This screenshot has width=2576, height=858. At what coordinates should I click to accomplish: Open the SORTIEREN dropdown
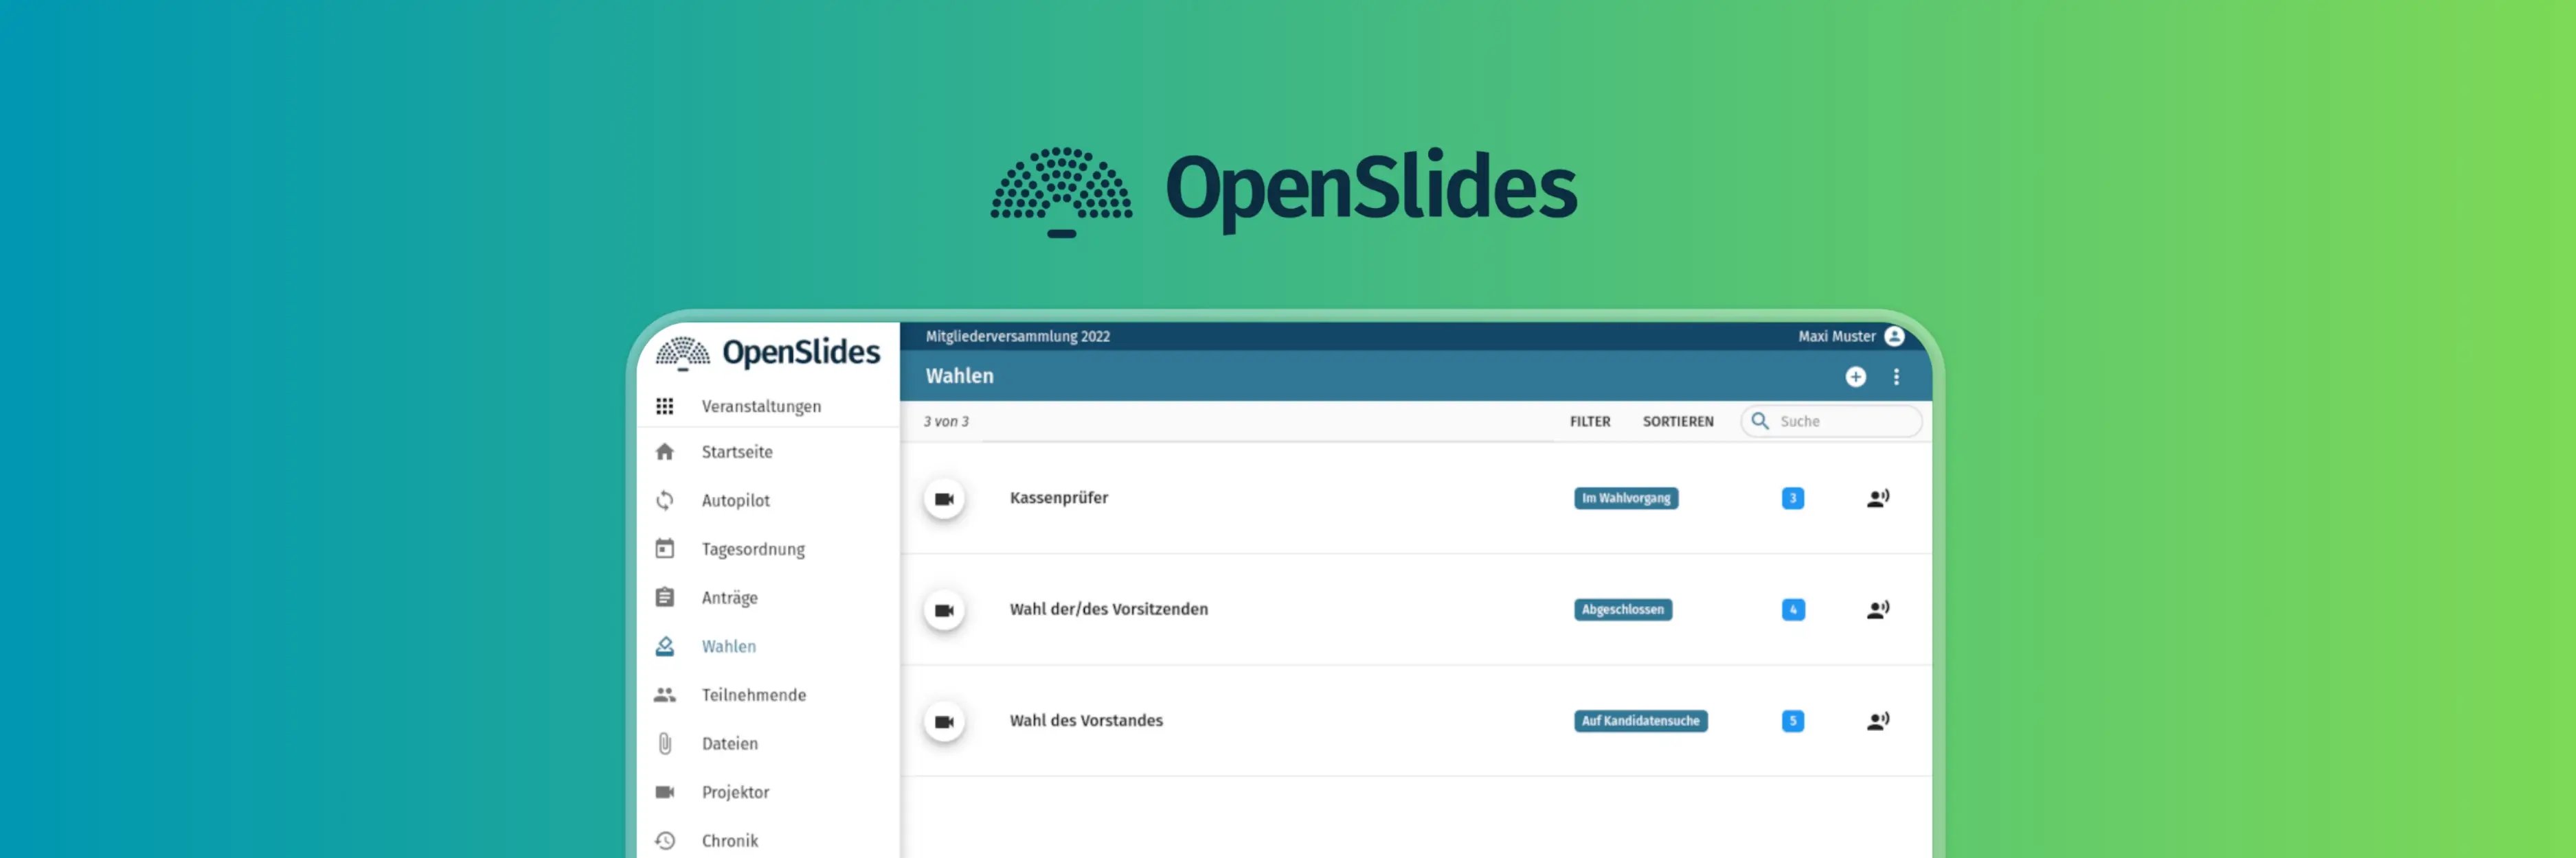(x=1678, y=421)
